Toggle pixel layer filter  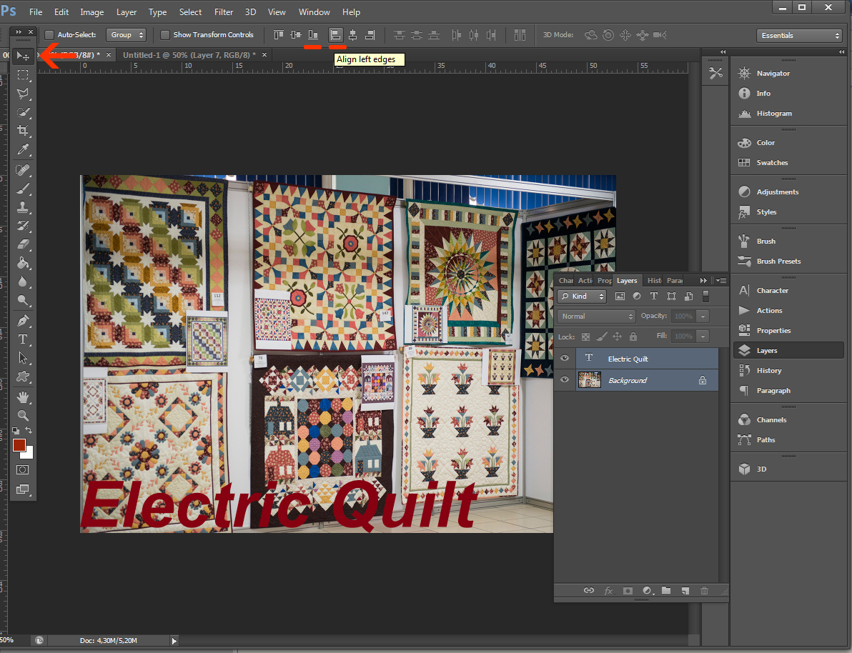620,296
